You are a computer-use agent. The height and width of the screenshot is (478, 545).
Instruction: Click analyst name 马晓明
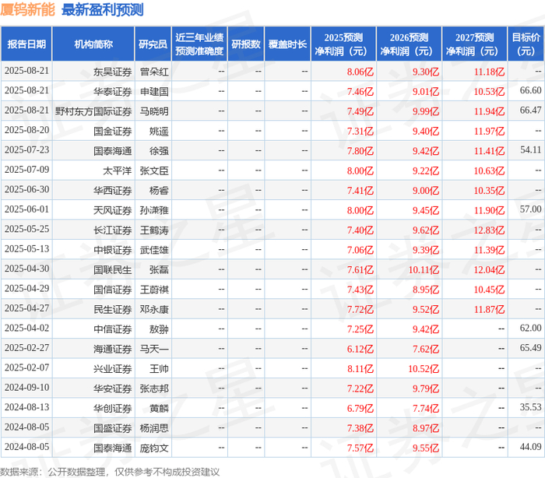pyautogui.click(x=154, y=111)
